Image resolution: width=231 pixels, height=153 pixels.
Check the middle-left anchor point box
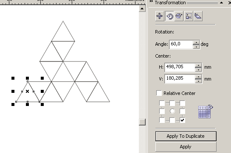click(x=162, y=111)
